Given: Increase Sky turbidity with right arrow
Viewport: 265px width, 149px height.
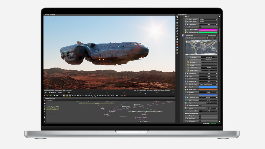Looking at the screenshot, I should tap(216, 74).
